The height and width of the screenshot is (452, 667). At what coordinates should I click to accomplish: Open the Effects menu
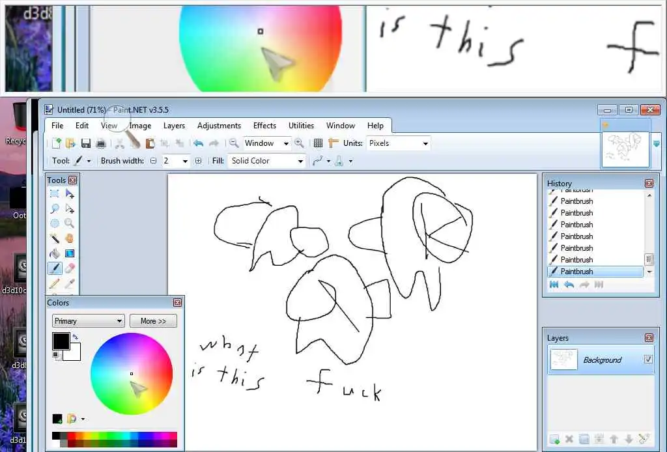[x=264, y=126]
